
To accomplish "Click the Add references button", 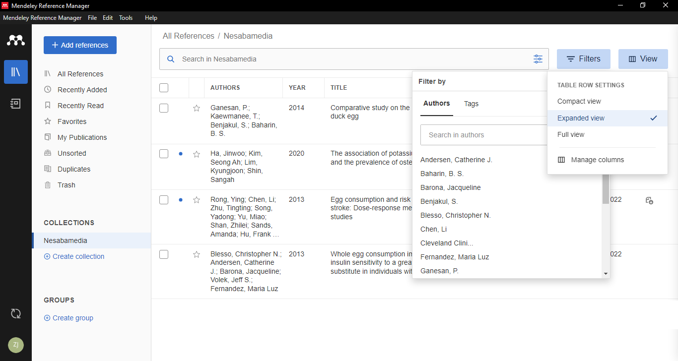I will click(80, 45).
